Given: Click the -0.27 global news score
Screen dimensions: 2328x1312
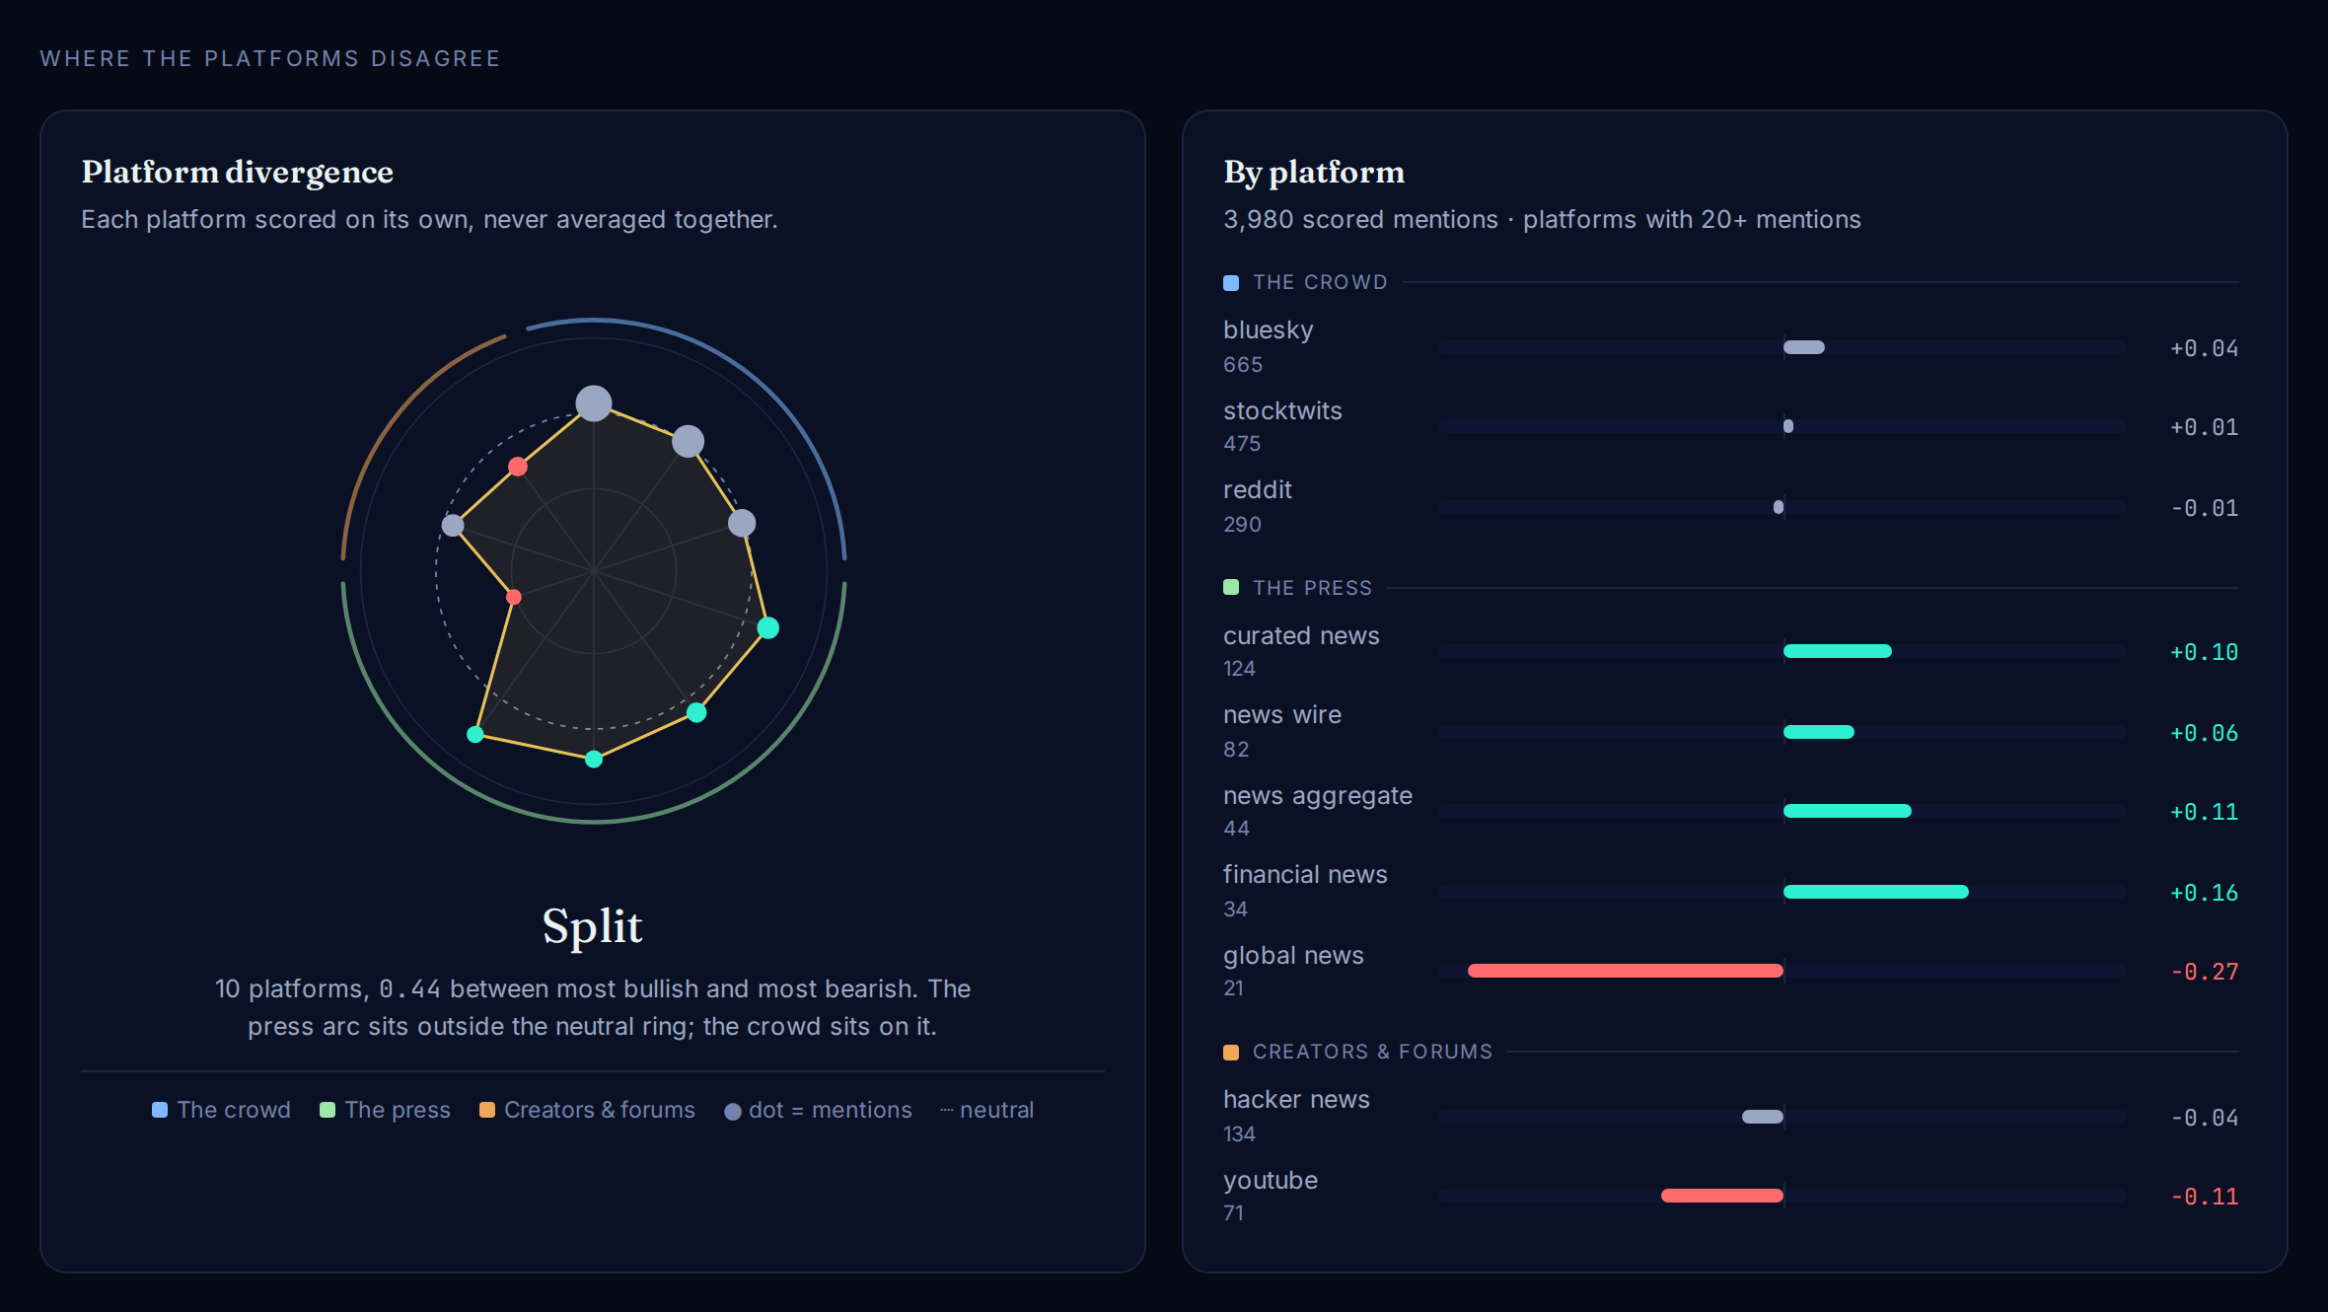Looking at the screenshot, I should [x=2205, y=972].
